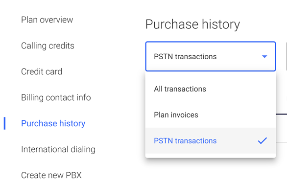Collapse the PSTN transactions combo box
287x183 pixels.
pyautogui.click(x=211, y=56)
